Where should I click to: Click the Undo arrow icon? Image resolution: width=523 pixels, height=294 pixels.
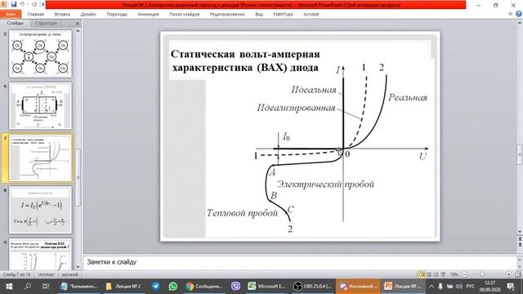[x=23, y=5]
